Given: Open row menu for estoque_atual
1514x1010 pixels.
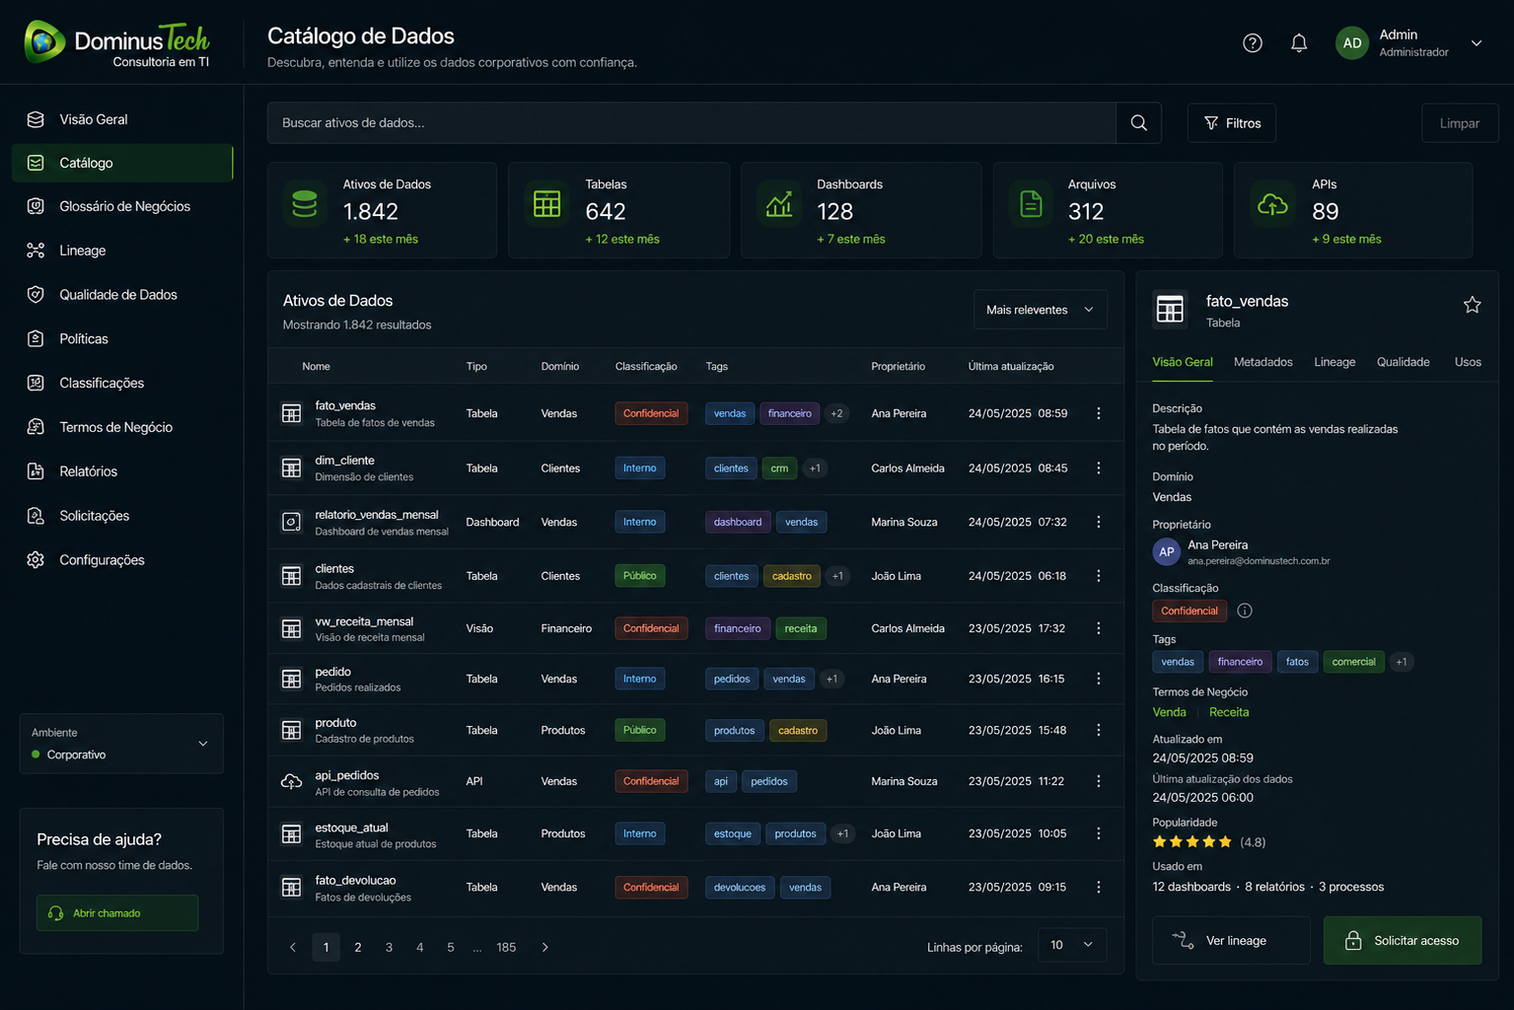Looking at the screenshot, I should point(1099,833).
